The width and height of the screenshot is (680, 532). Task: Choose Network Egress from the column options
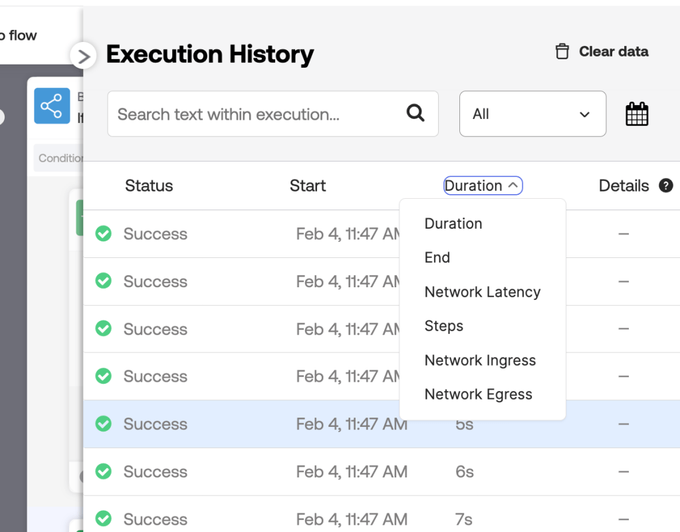(x=478, y=394)
